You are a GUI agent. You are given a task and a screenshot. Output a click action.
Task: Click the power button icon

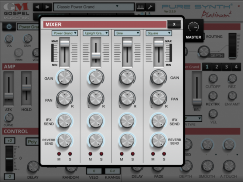pos(9,27)
